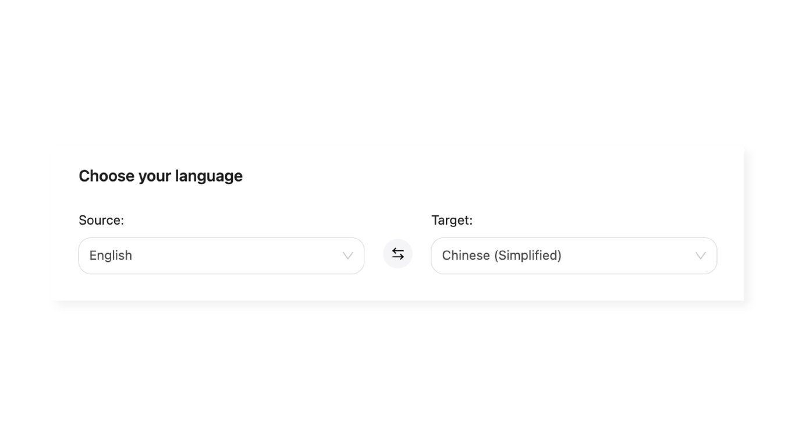
Task: Click the down arrow beside English
Action: [347, 256]
